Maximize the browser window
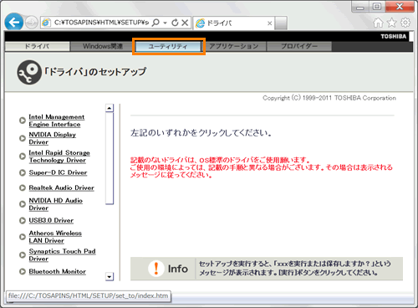The width and height of the screenshot is (418, 308). coord(377,7)
